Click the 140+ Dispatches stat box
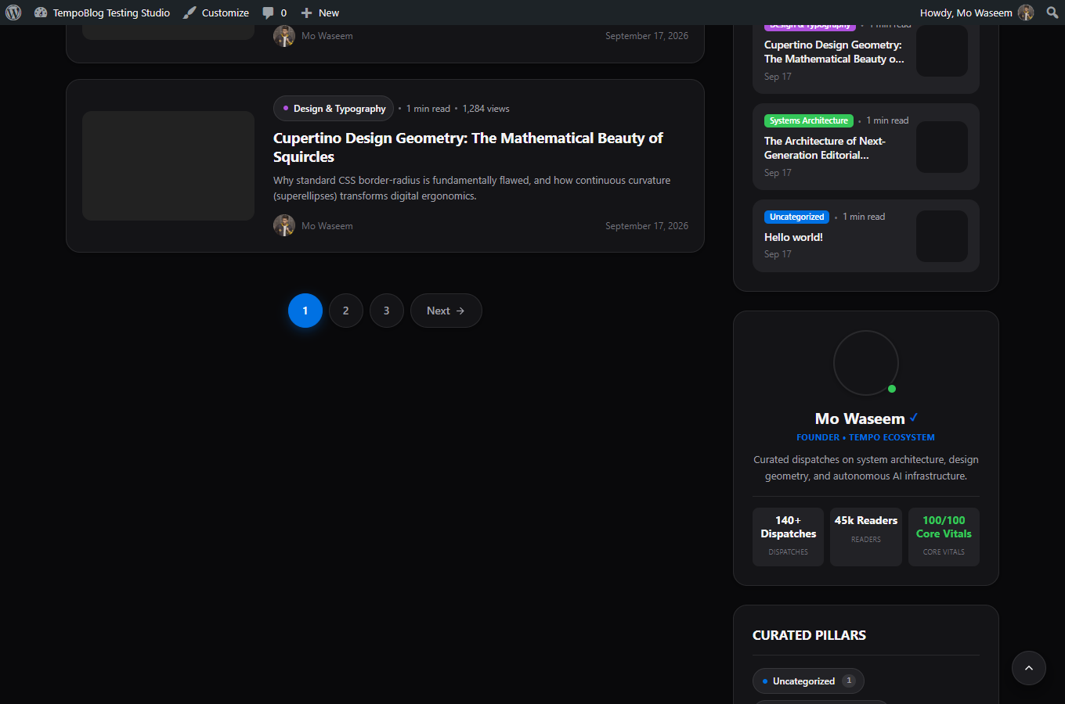This screenshot has height=704, width=1065. point(789,537)
